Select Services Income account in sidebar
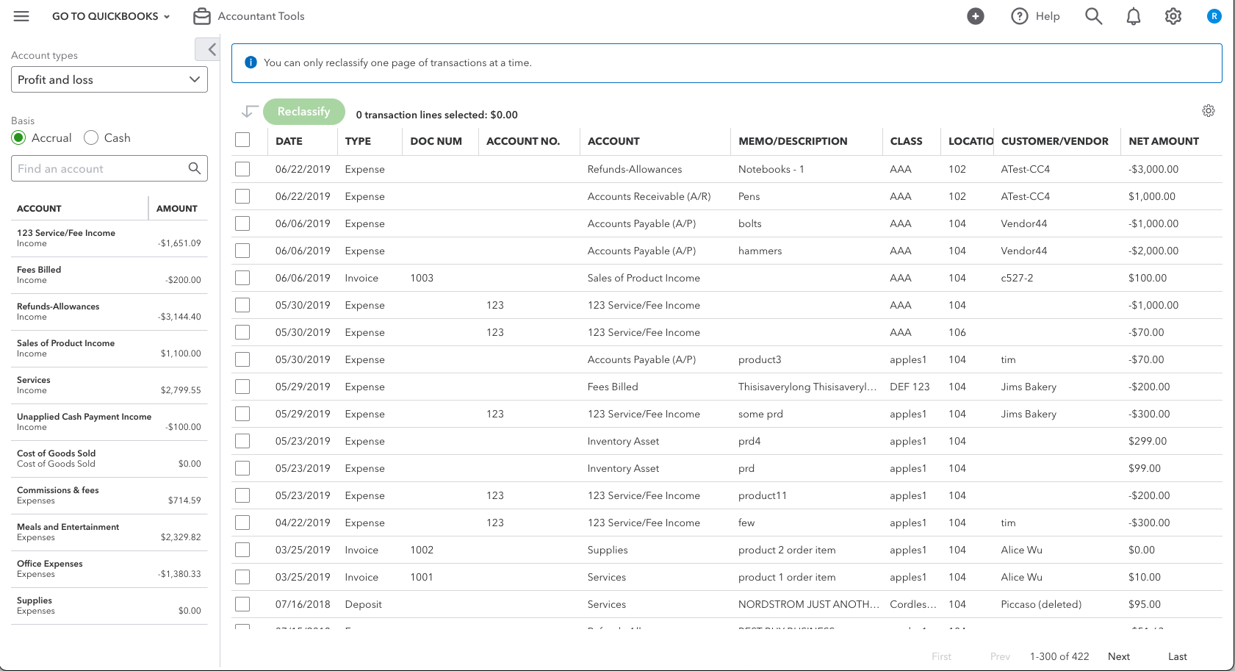Image resolution: width=1235 pixels, height=671 pixels. [109, 385]
